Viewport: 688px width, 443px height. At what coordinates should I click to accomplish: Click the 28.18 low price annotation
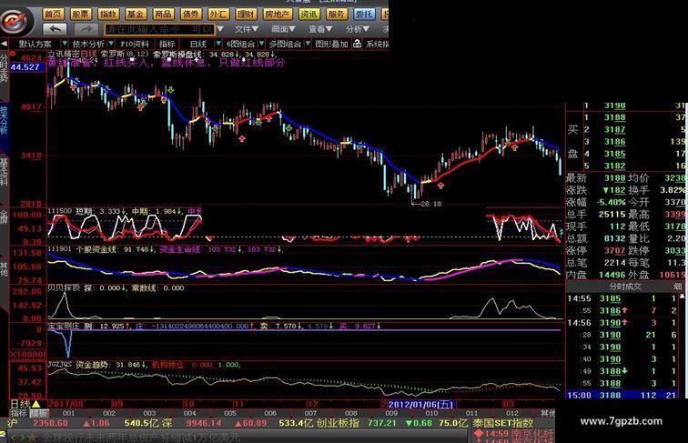[430, 204]
